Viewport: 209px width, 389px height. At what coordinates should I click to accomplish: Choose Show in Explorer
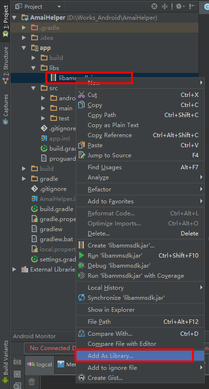pos(140,309)
